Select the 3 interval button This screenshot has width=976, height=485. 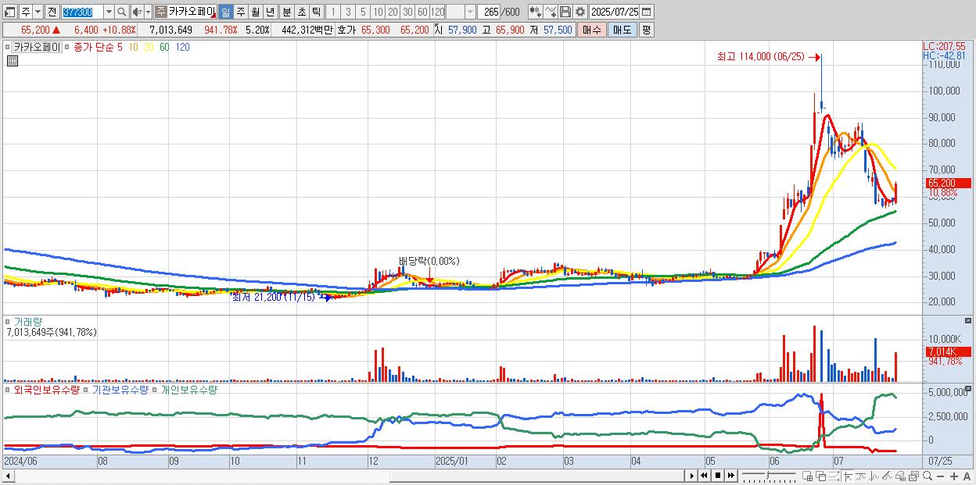(x=348, y=12)
